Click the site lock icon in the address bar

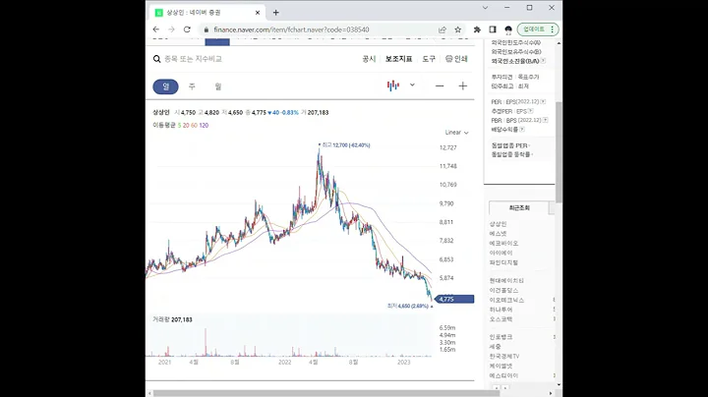click(x=206, y=29)
